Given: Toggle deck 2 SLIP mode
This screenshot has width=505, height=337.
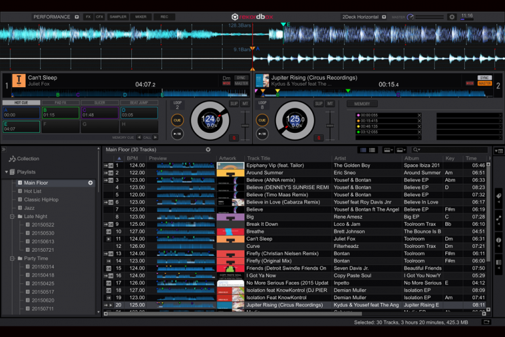Looking at the screenshot, I should pyautogui.click(x=319, y=103).
